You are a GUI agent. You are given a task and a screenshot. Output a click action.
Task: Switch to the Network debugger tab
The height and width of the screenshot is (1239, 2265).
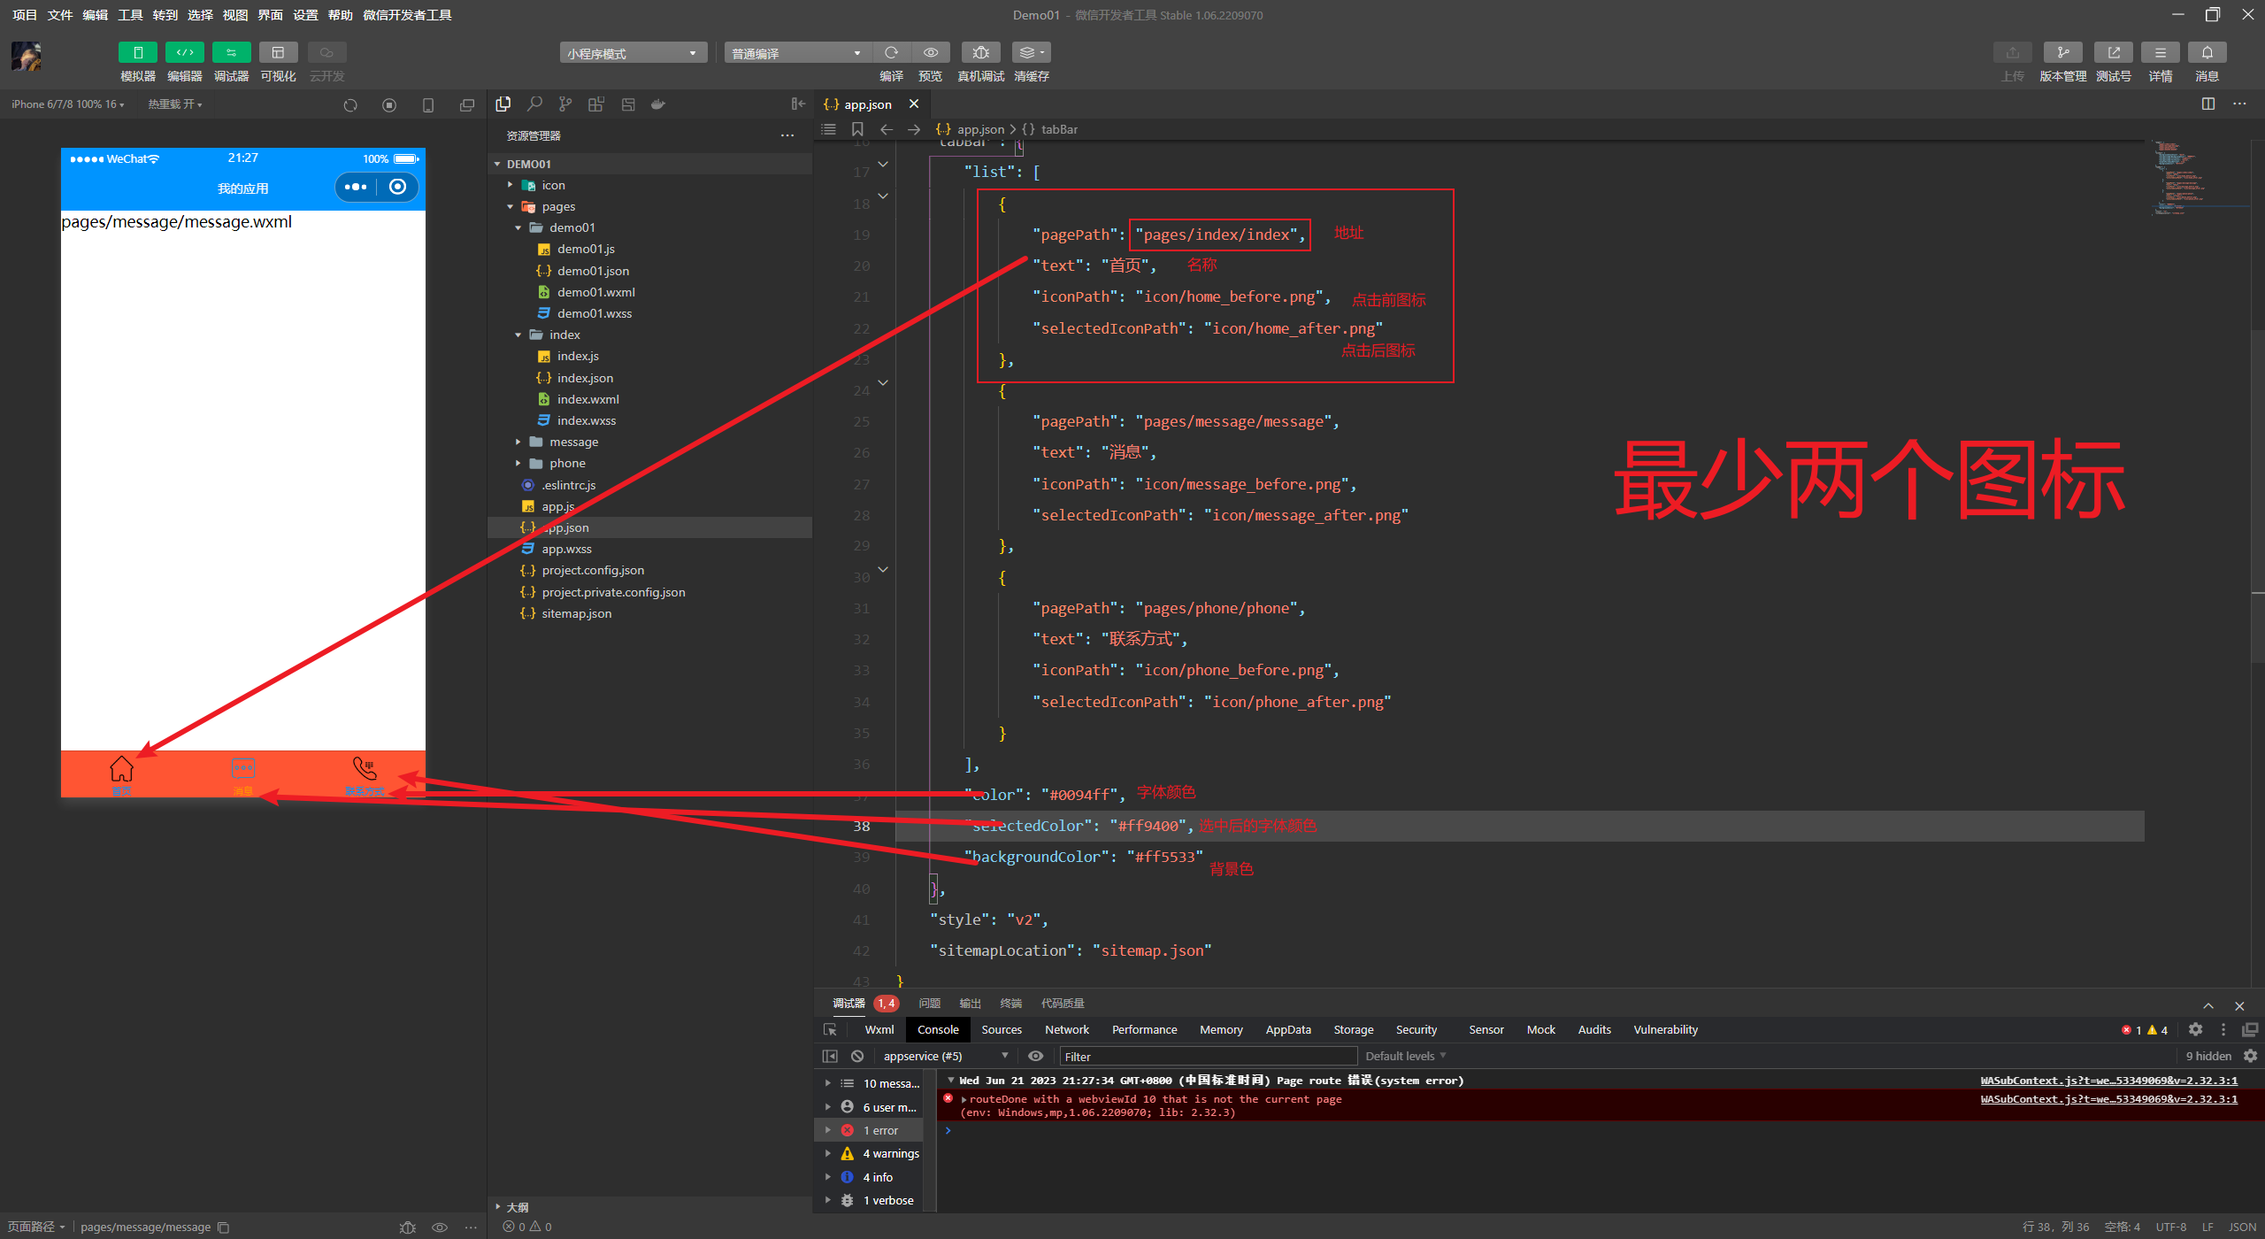[x=1067, y=1029]
